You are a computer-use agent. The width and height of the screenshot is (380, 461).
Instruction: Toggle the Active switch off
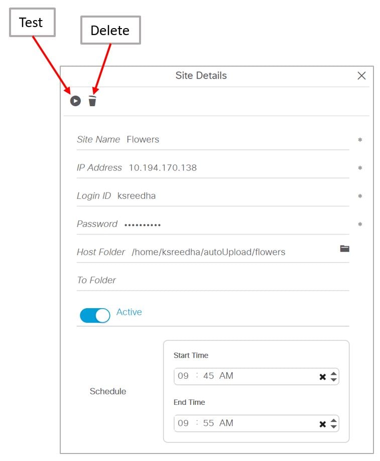tap(95, 315)
